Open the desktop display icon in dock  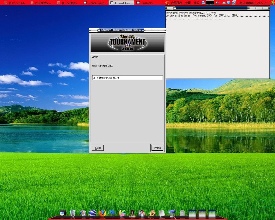coord(172,213)
